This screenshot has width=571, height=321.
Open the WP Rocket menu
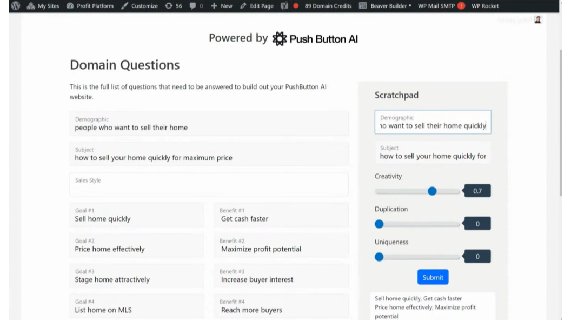coord(485,6)
